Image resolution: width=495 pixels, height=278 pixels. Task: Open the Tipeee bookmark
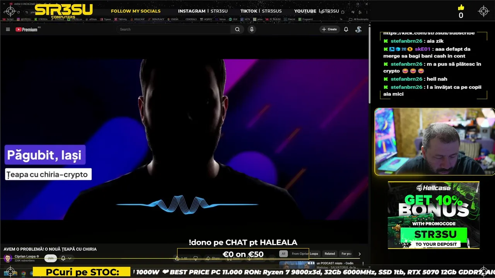click(106, 19)
